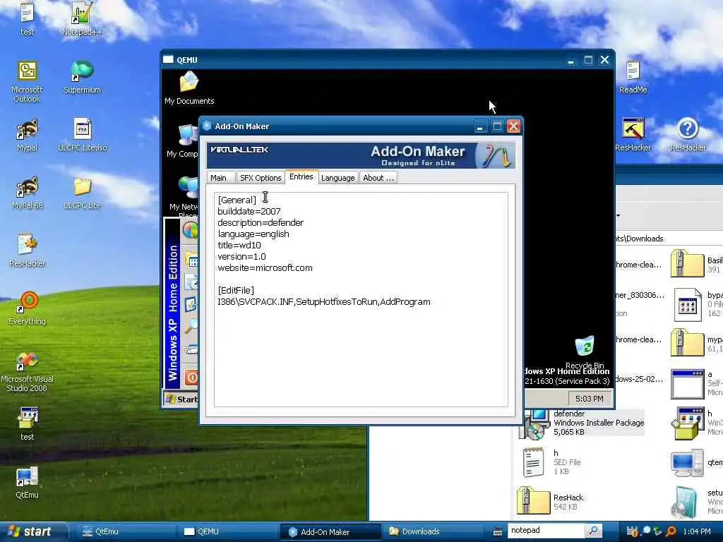Open the ReadMe desktop file
Viewport: 723px width, 542px height.
coord(633,78)
